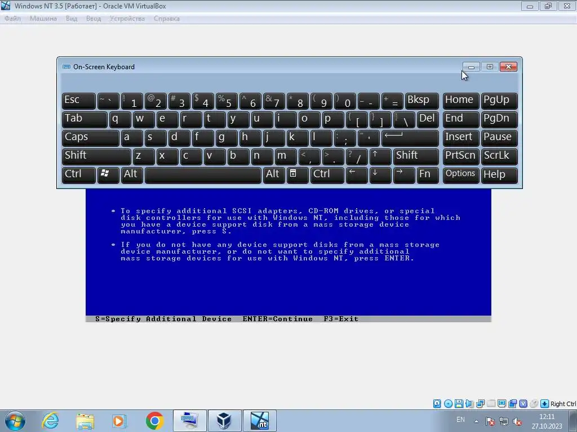The height and width of the screenshot is (432, 577).
Task: Click the Insert key on On-Screen Keyboard
Action: point(461,138)
